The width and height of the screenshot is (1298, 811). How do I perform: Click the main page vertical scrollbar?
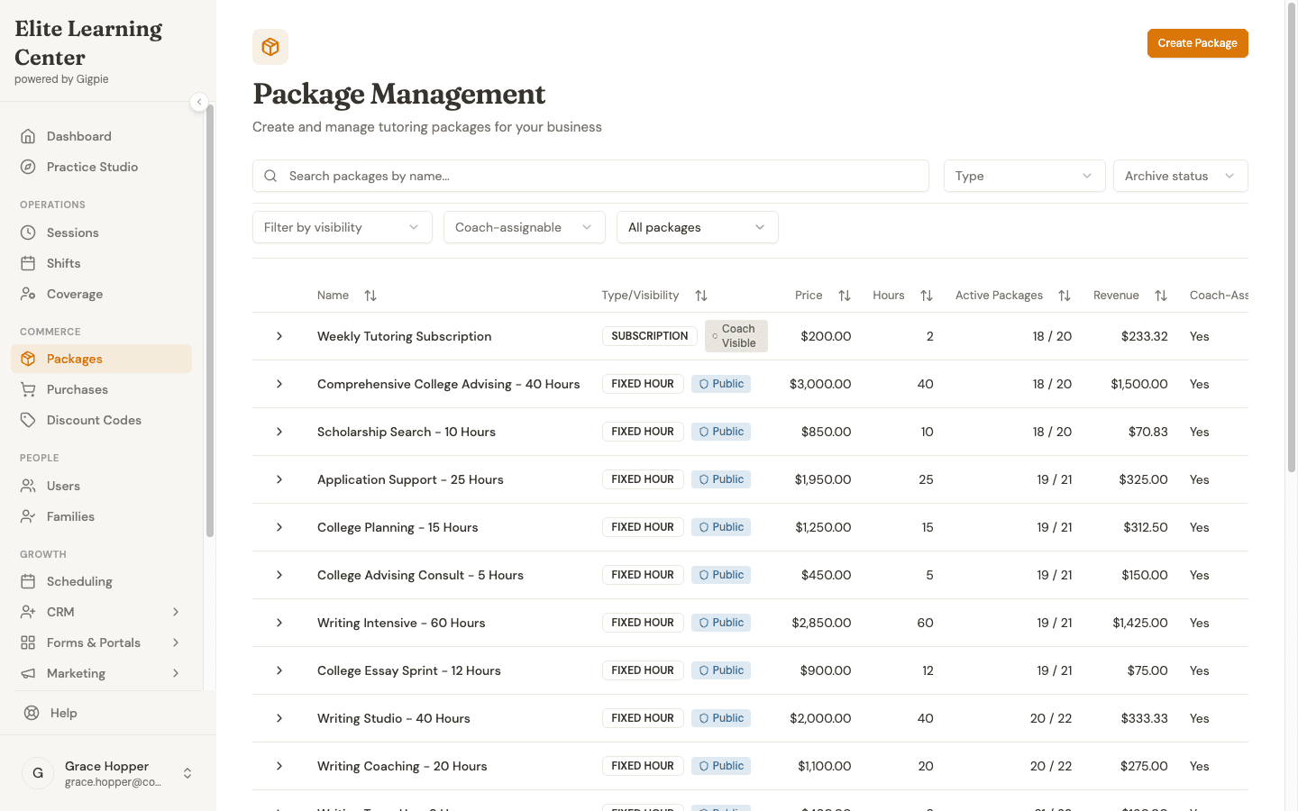point(1291,239)
